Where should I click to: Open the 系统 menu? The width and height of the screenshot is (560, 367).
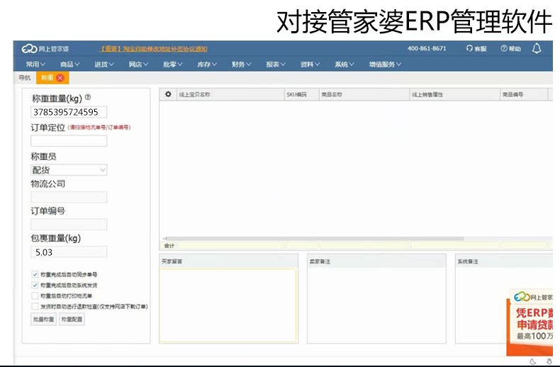344,64
